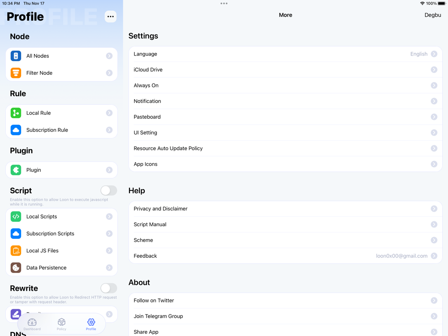
Task: Open the Scheme help row
Action: pos(285,240)
